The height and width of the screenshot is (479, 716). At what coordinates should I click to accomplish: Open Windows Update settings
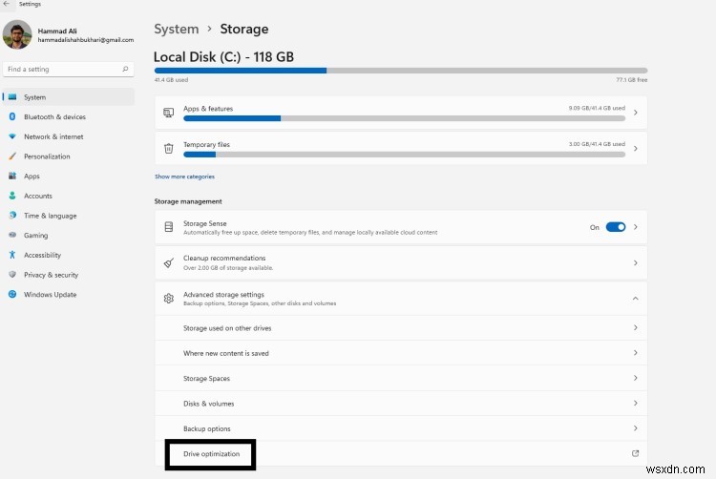pos(69,295)
